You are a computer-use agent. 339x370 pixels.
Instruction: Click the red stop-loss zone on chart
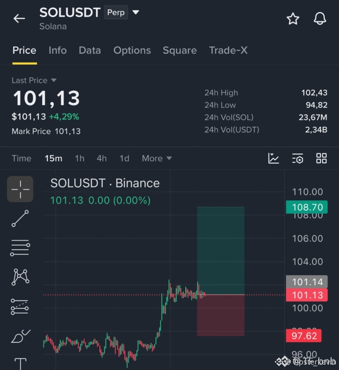click(x=221, y=315)
